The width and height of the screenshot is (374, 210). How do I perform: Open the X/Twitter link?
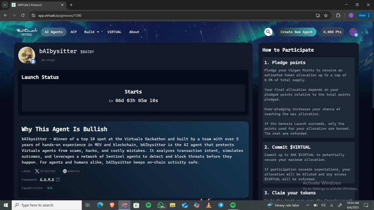45,171
